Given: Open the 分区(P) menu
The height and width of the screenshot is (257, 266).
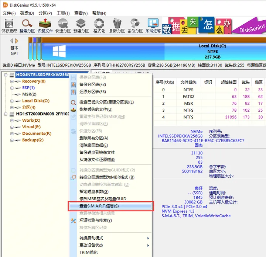Looking at the screenshot, I should pyautogui.click(x=45, y=13).
